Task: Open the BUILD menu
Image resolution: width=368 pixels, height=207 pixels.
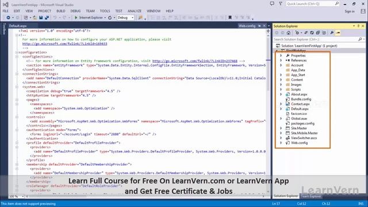Action: (61, 11)
